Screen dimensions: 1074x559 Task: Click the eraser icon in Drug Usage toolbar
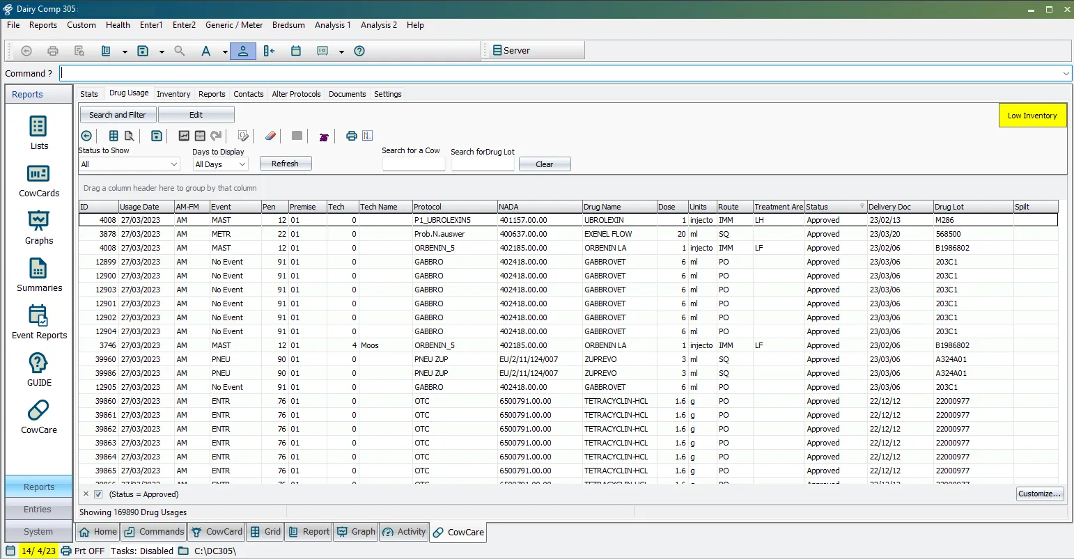tap(271, 136)
